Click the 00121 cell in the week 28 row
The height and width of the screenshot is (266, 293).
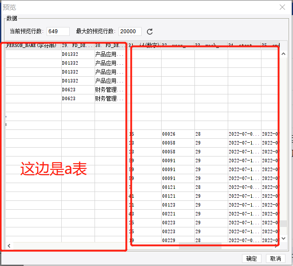pyautogui.click(x=178, y=187)
